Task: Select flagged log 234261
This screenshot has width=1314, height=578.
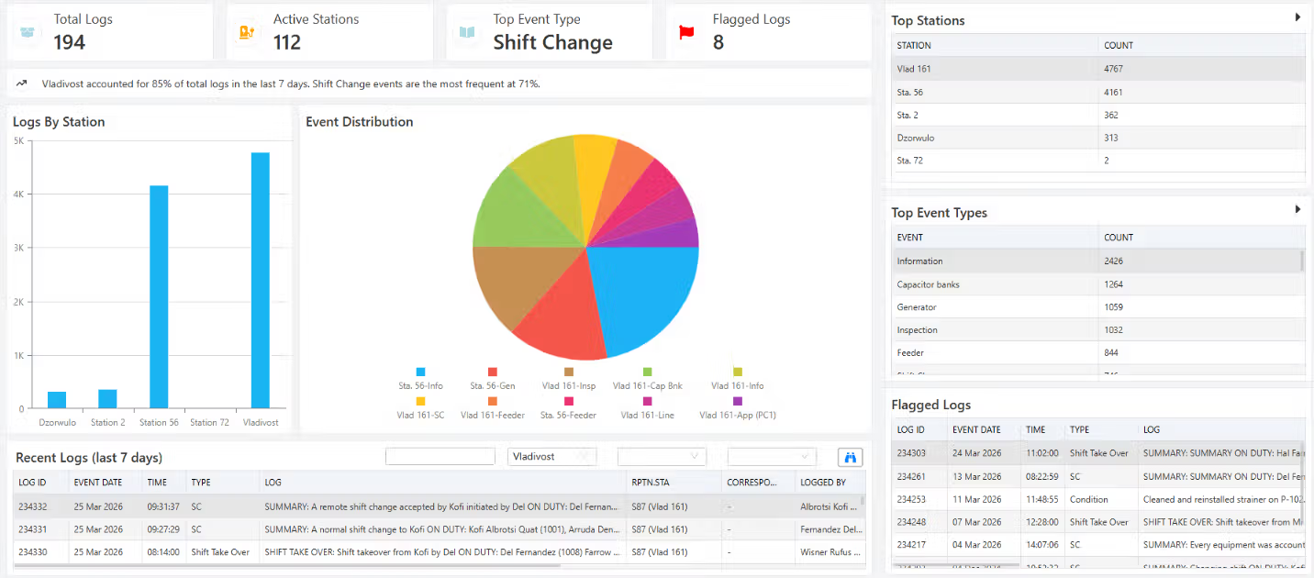Action: coord(1097,476)
